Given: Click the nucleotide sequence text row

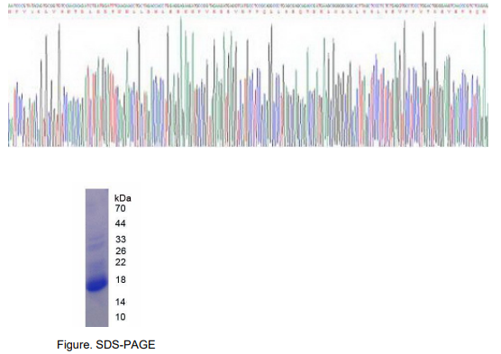Looking at the screenshot, I should (248, 5).
